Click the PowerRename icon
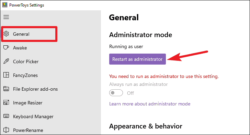This screenshot has height=135, width=250. click(6, 130)
